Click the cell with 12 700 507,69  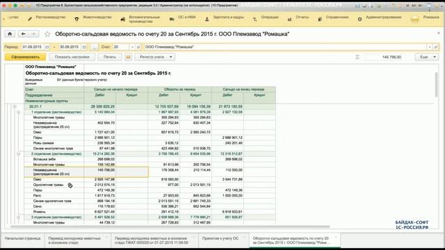pos(164,106)
